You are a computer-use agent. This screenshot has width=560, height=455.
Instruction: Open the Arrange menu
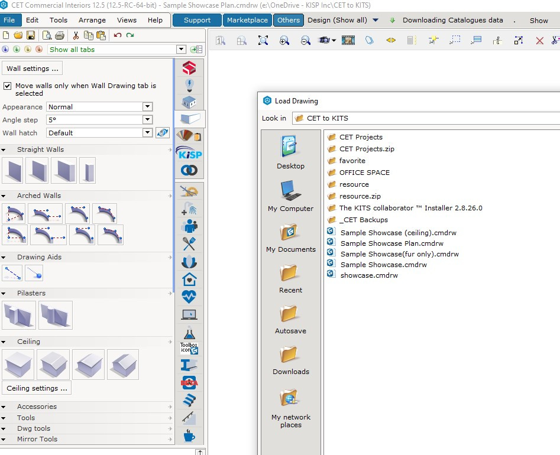pyautogui.click(x=92, y=20)
